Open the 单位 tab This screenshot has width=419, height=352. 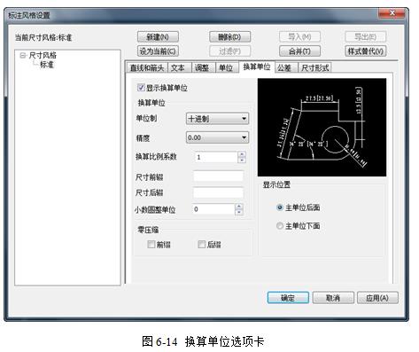point(228,68)
